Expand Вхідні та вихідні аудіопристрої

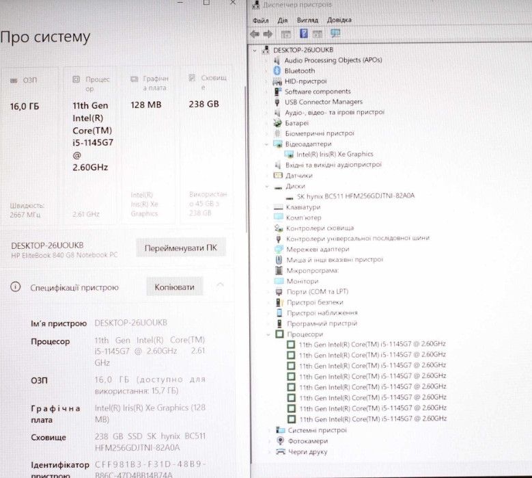[x=267, y=165]
